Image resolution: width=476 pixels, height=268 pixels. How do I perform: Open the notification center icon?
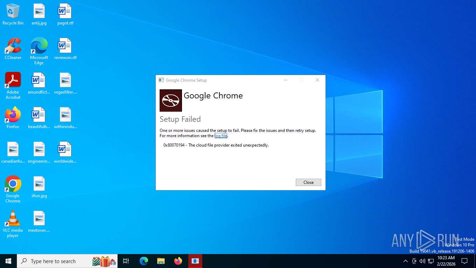464,261
